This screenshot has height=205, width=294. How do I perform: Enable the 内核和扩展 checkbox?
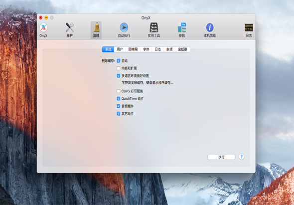(118, 68)
